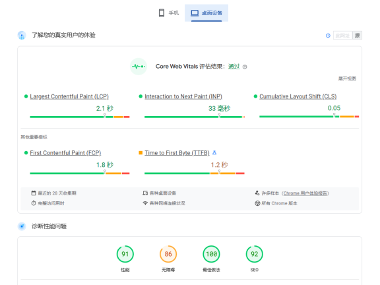The width and height of the screenshot is (380, 285).
Task: Click the calendar icon for 28-day collection
Action: click(x=34, y=193)
